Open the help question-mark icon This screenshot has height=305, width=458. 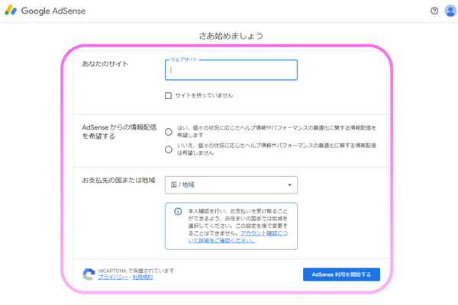point(434,11)
